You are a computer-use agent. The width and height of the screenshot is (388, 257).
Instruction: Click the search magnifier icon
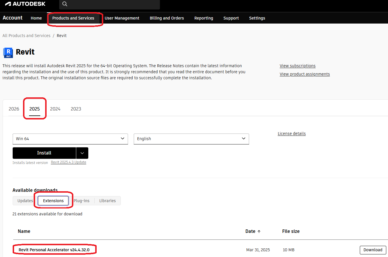click(x=64, y=4)
